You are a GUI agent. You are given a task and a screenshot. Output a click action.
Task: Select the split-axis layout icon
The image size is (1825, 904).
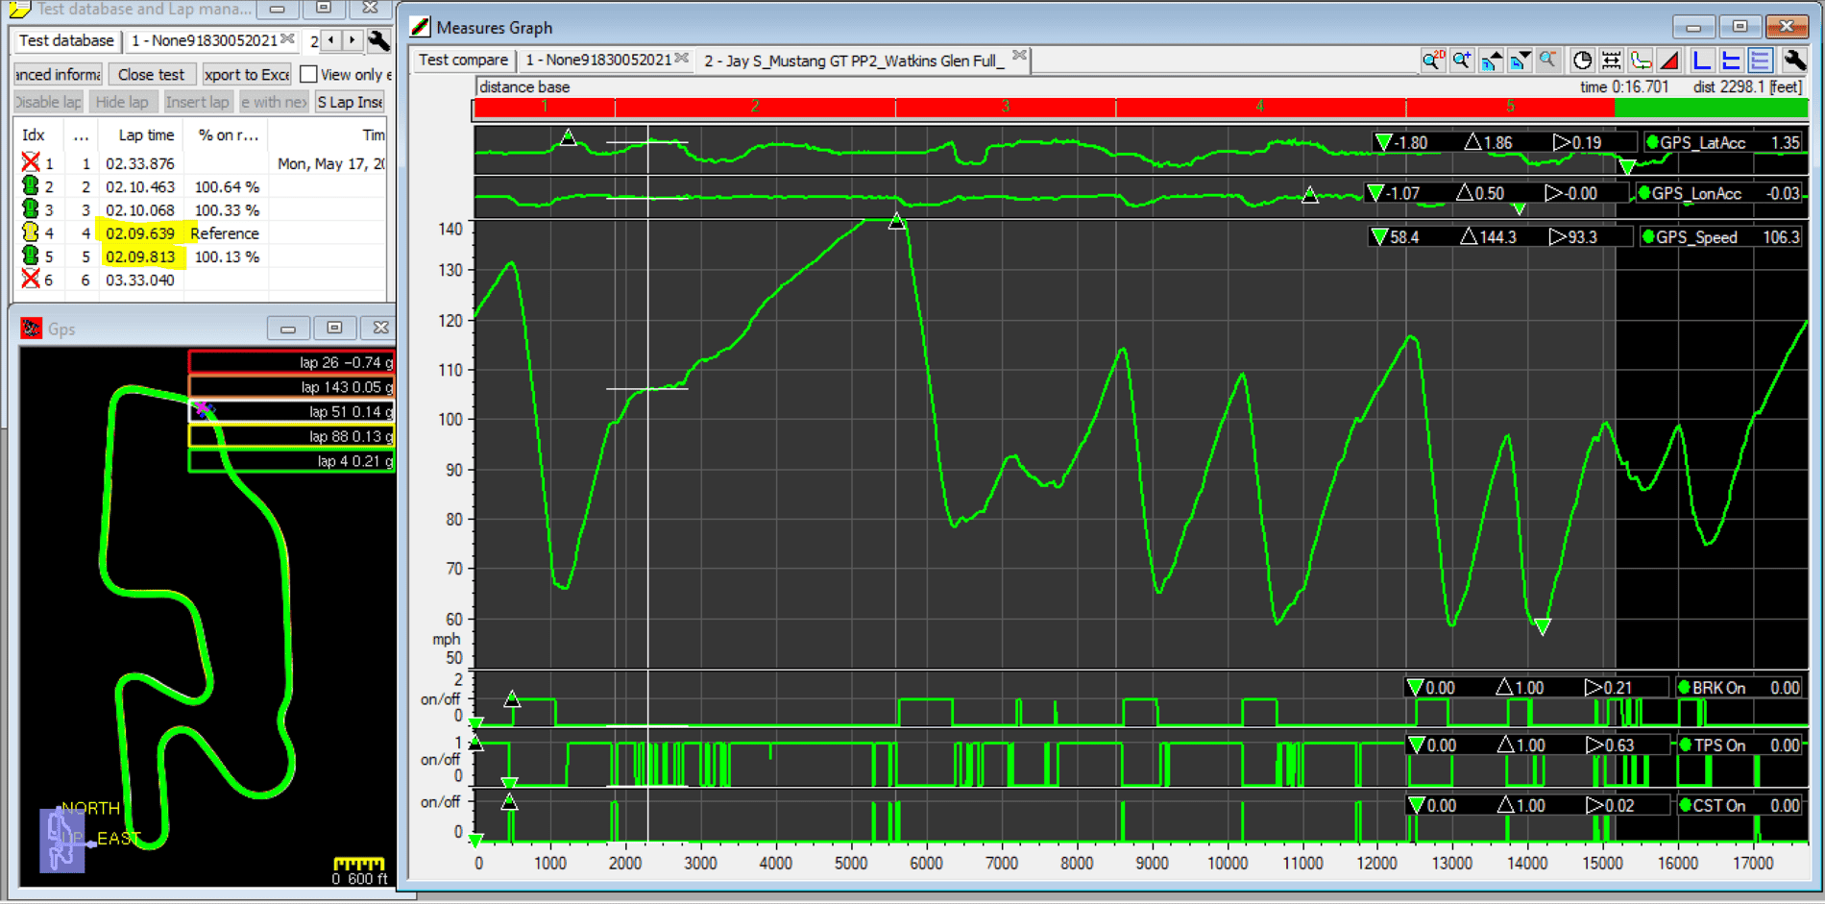coord(1731,61)
